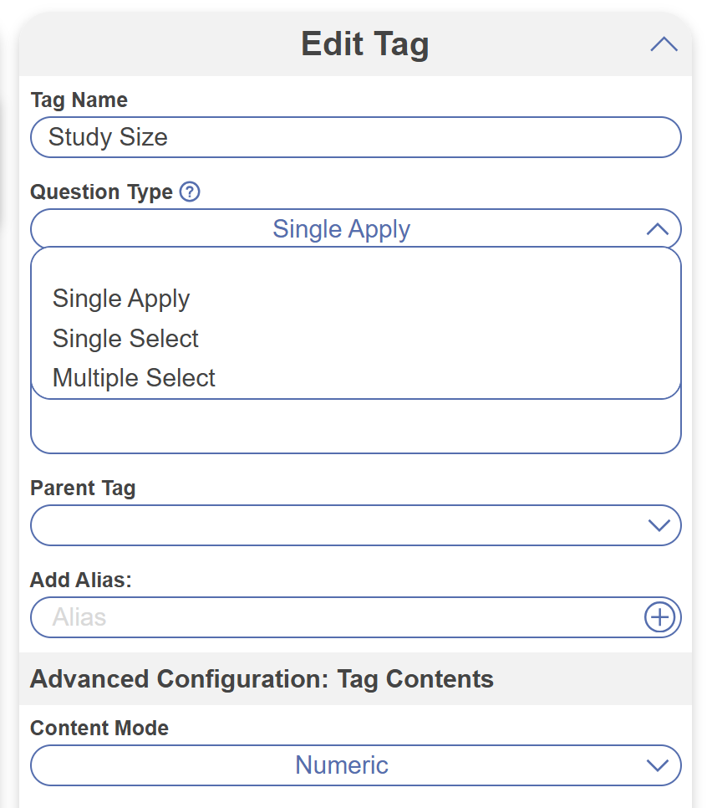
Task: Collapse the Edit Tag panel chevron
Action: click(x=664, y=45)
